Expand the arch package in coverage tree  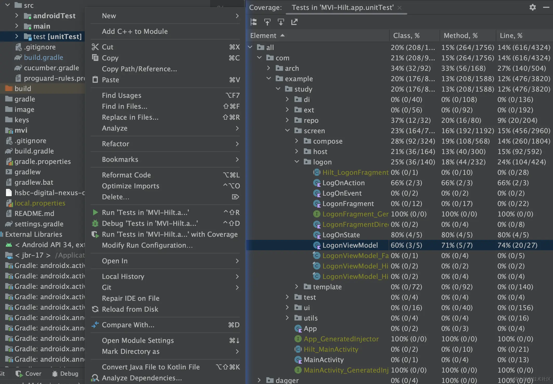(x=269, y=68)
